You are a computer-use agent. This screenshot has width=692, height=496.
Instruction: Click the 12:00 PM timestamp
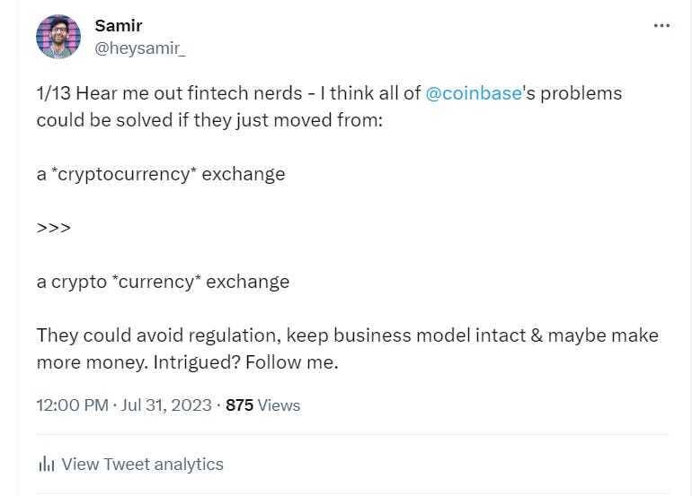(x=72, y=405)
